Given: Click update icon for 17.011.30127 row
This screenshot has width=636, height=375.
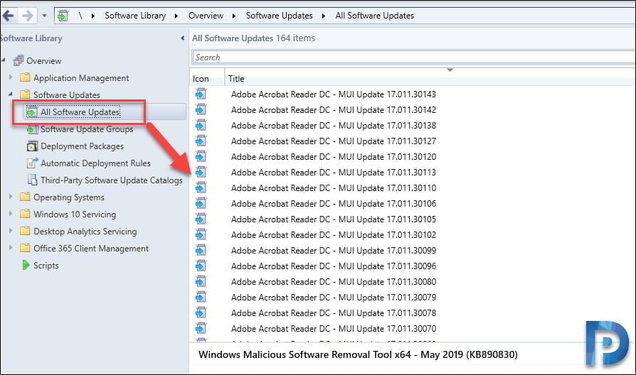Looking at the screenshot, I should [x=201, y=141].
